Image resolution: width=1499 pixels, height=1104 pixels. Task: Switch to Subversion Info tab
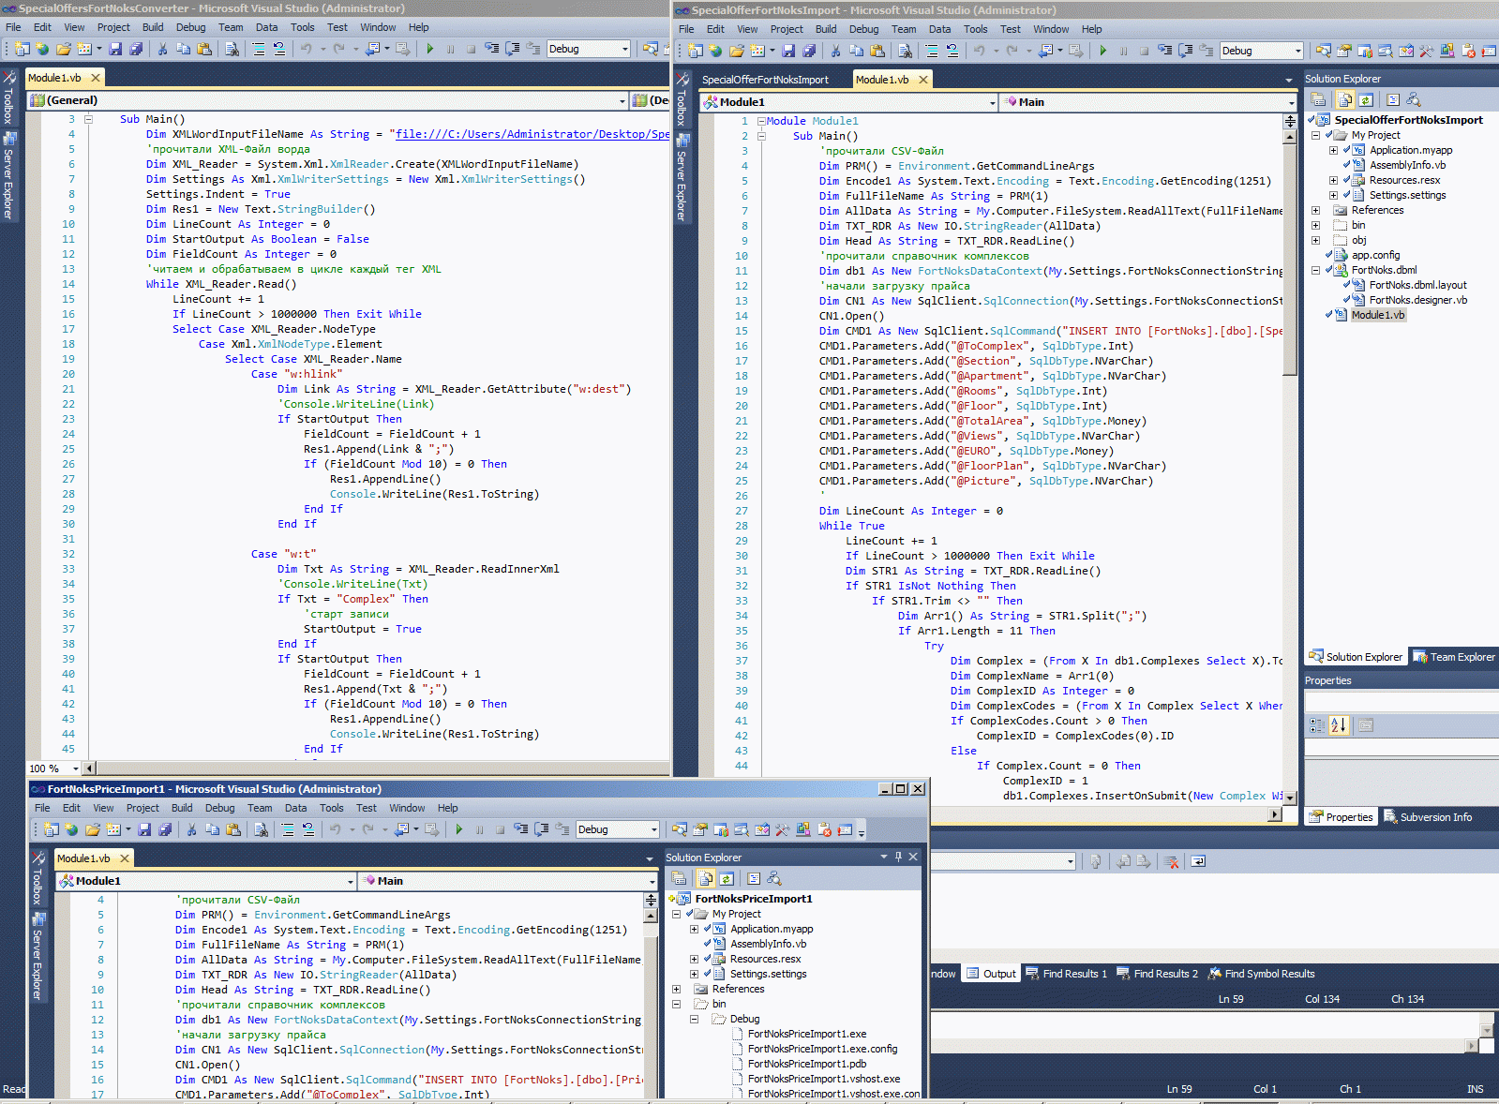pyautogui.click(x=1428, y=817)
